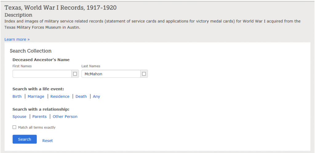Open the Learn more link

tap(17, 39)
